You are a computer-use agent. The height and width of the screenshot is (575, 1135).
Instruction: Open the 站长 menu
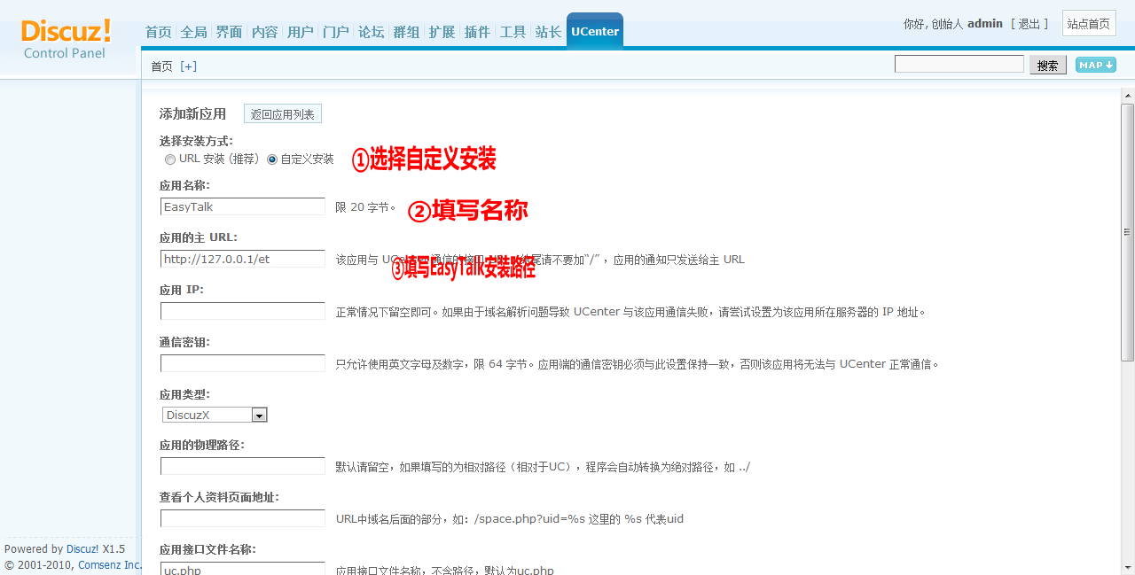(548, 32)
